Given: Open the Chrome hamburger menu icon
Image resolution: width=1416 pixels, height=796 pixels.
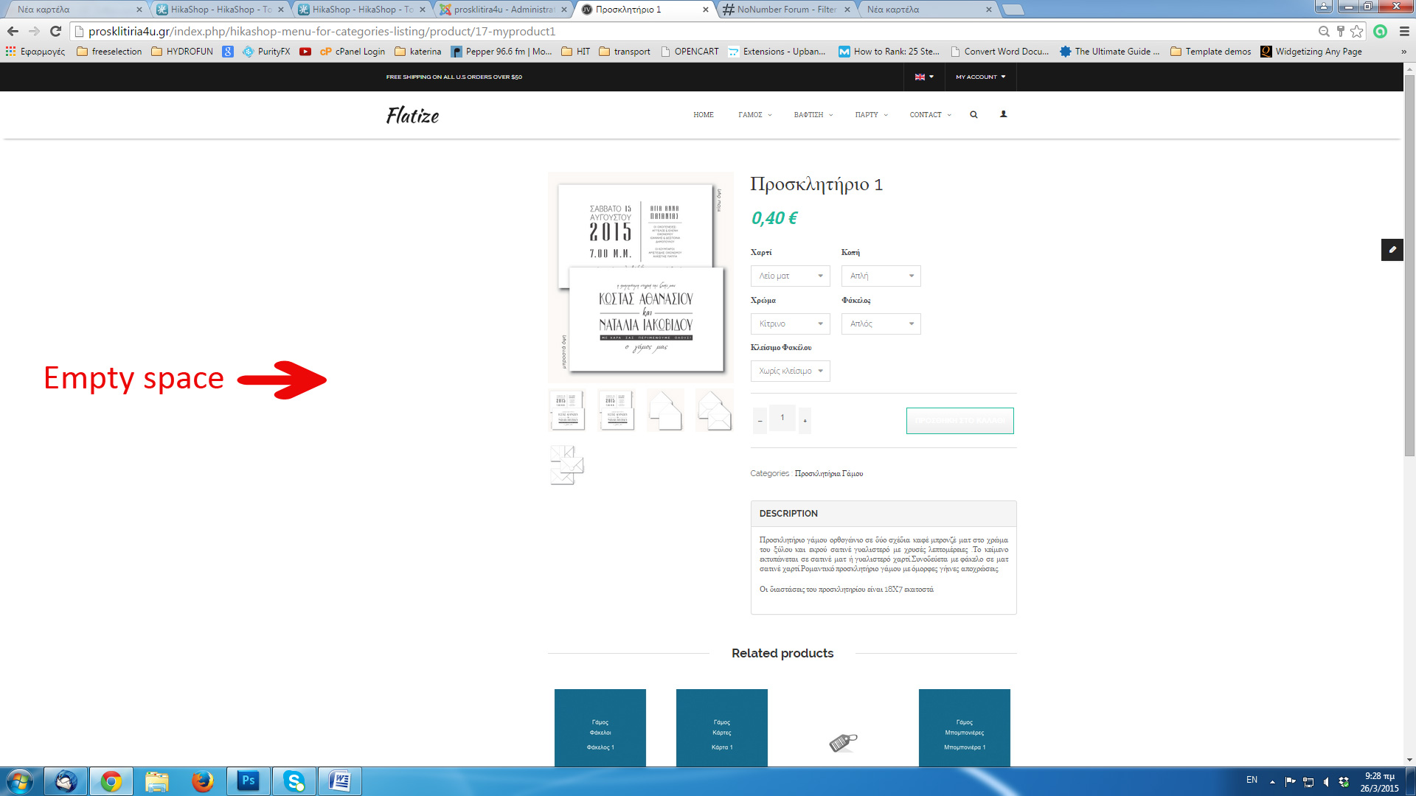Looking at the screenshot, I should pos(1404,31).
